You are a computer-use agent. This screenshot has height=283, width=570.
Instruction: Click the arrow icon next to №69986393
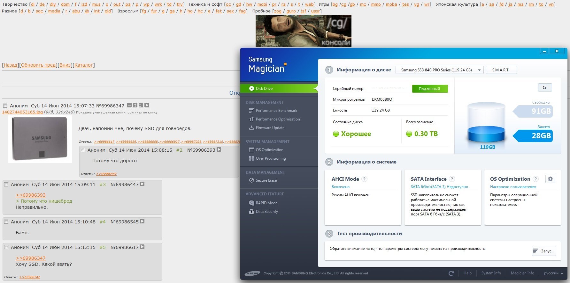(x=219, y=149)
